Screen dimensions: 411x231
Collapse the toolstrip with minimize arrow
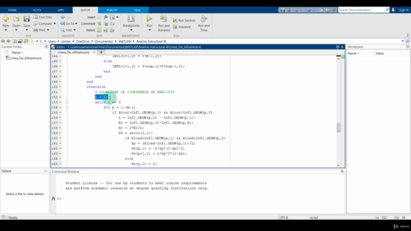tap(408, 35)
